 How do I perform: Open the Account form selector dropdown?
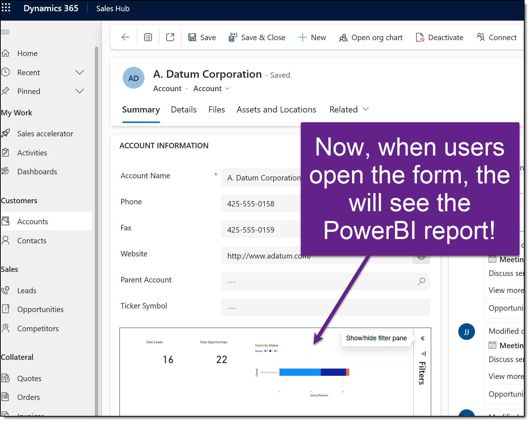click(211, 89)
